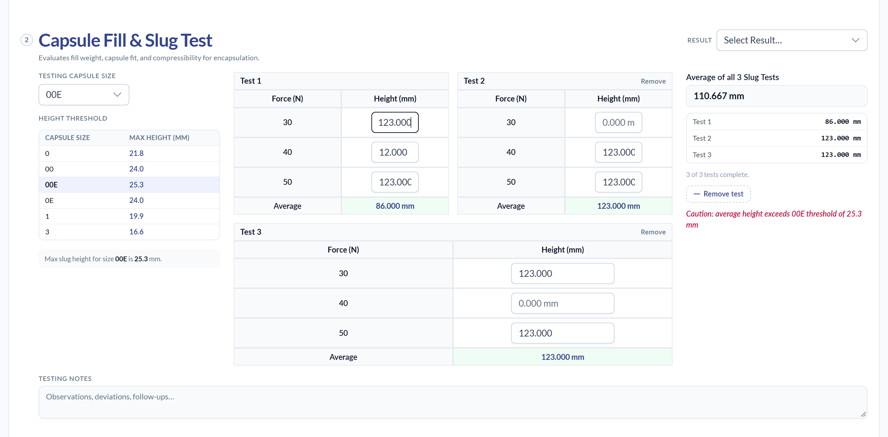Click the Test 3 summary row
Viewport: 888px width, 437px height.
pos(777,155)
